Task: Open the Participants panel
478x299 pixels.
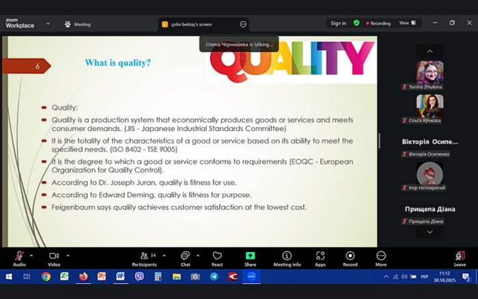Action: [x=144, y=257]
